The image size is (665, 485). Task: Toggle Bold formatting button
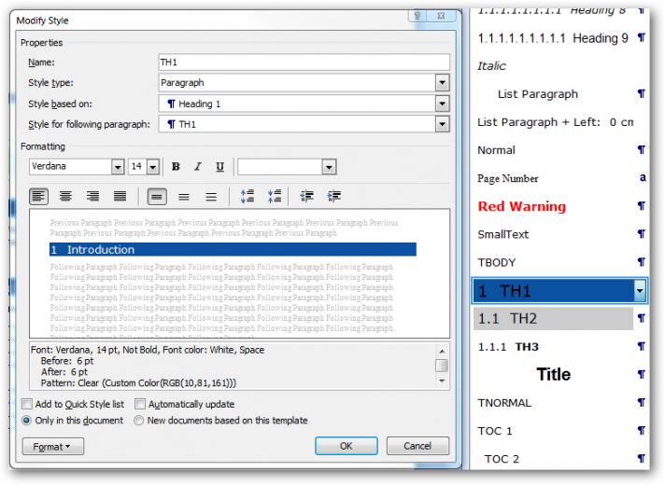tap(176, 167)
